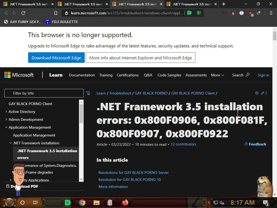Click the Feedback thumbs-up button
This screenshot has height=208, width=277.
tap(255, 144)
